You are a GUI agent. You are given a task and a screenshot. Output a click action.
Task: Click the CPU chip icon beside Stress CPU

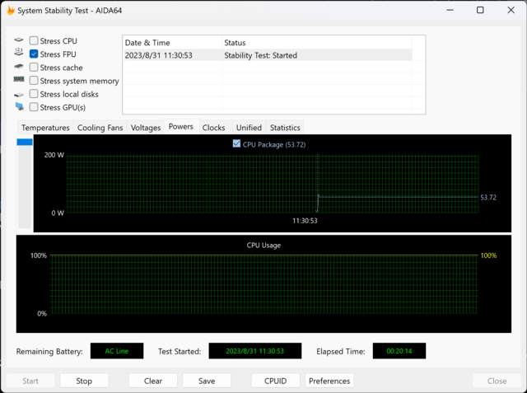point(19,40)
